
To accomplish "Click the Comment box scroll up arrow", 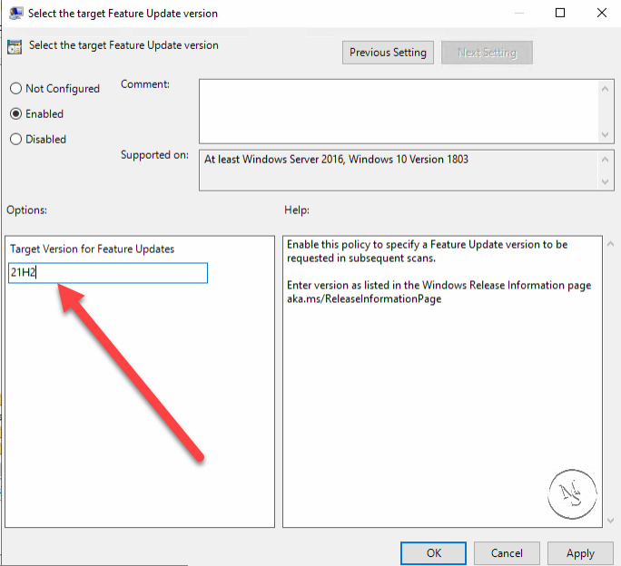I will [606, 89].
